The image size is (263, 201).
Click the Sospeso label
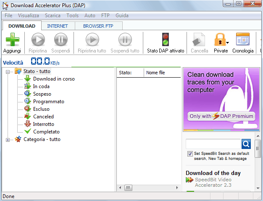(42, 94)
